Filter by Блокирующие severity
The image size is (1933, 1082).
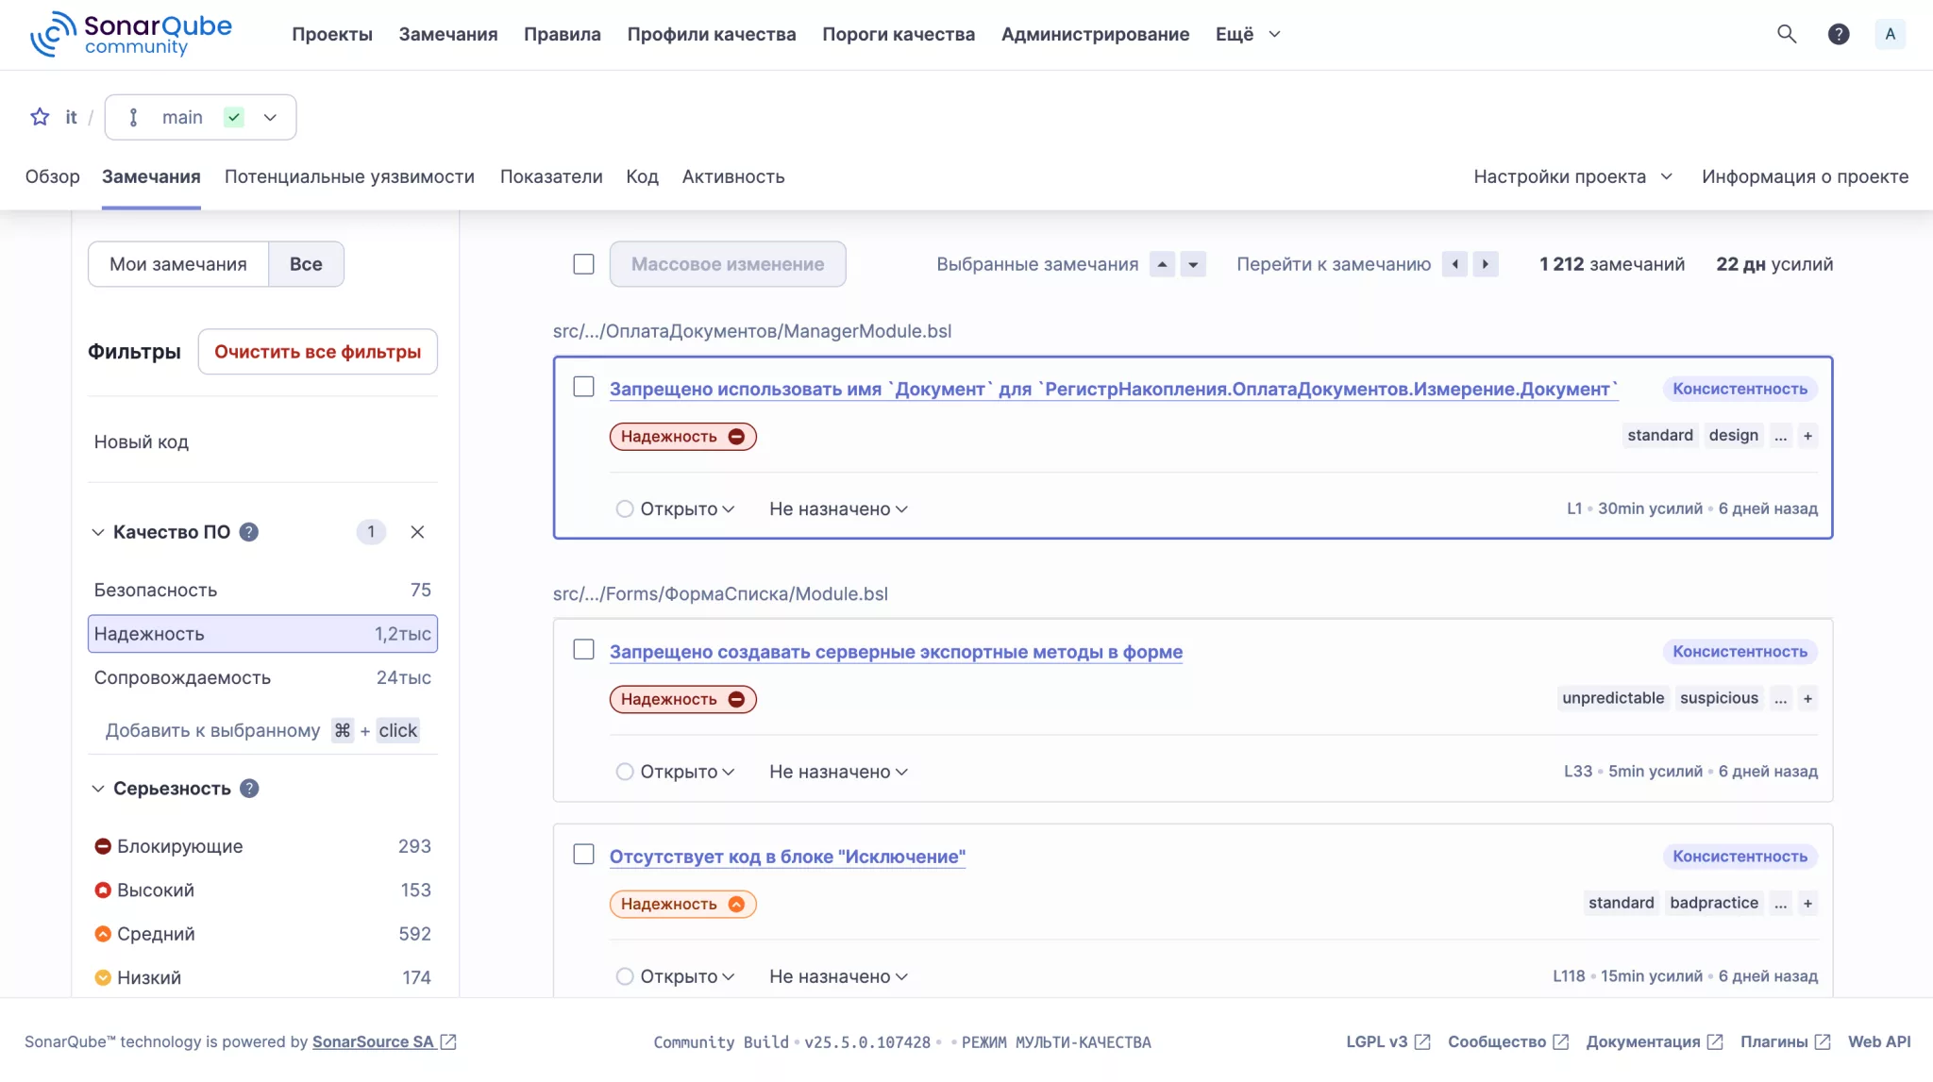point(179,846)
